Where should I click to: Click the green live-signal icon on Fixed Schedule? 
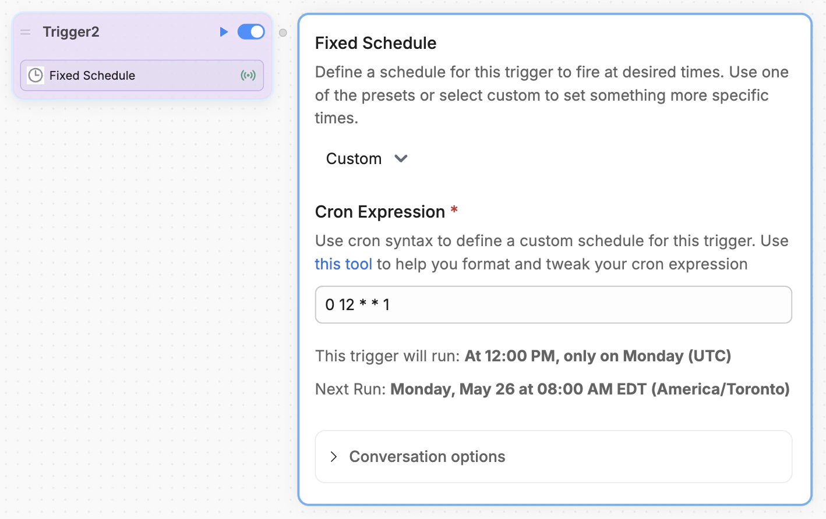[249, 75]
